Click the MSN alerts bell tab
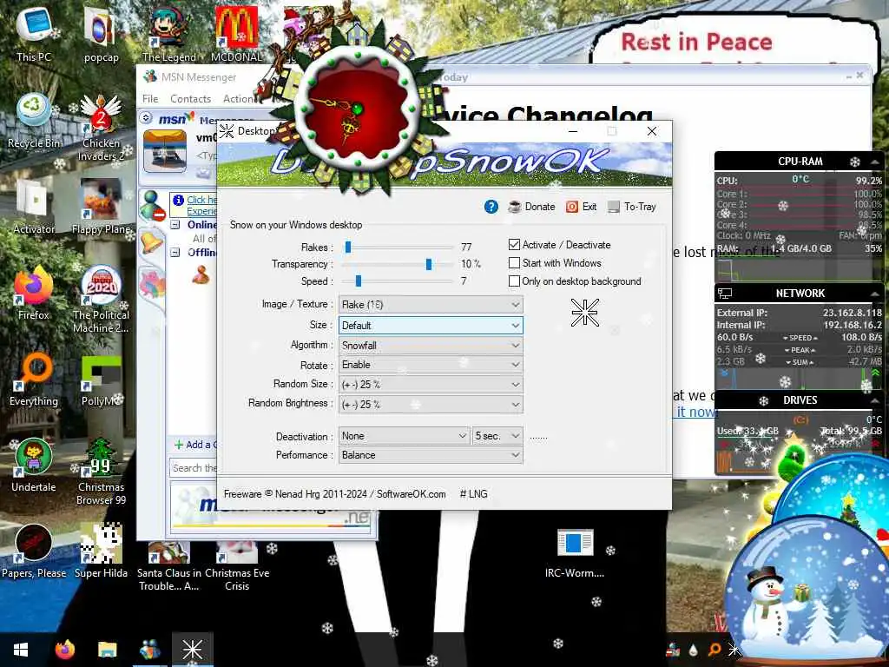Viewport: 889px width, 667px height. coord(151,243)
